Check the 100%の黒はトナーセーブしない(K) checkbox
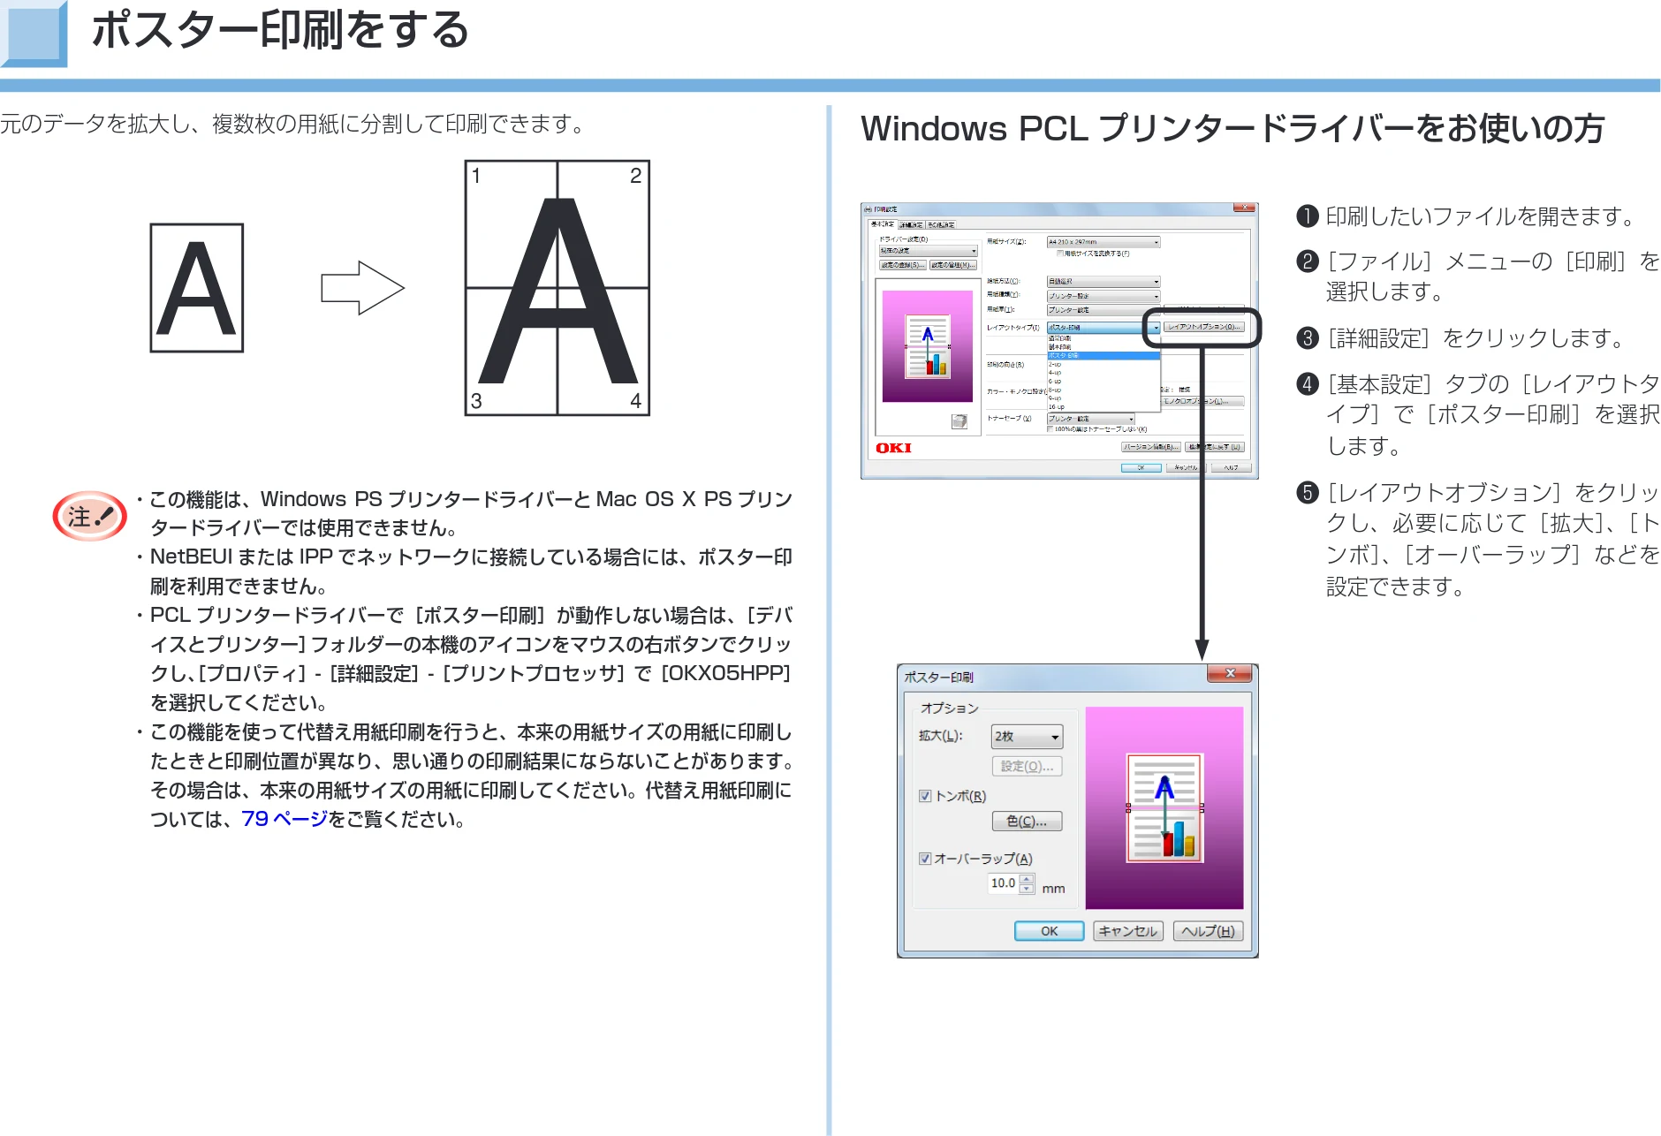This screenshot has width=1661, height=1136. point(1050,429)
